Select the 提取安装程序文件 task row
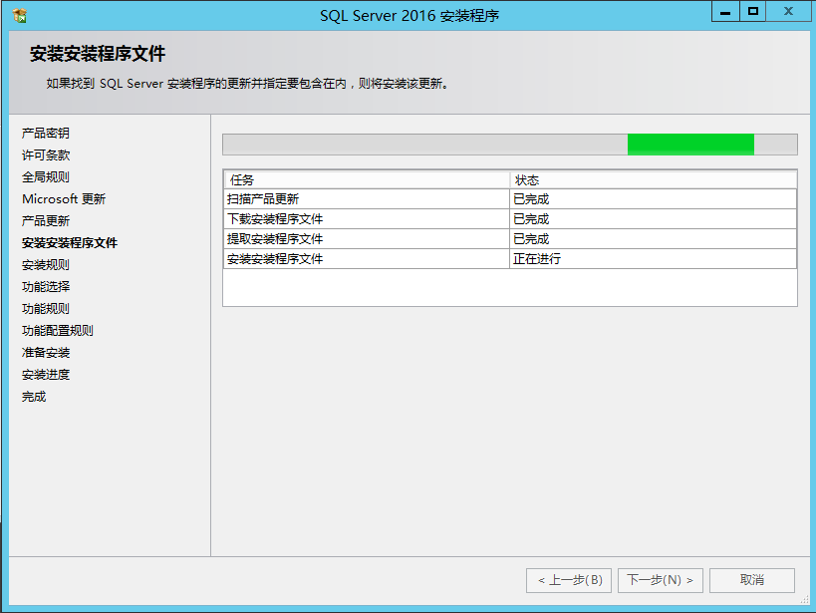 [510, 239]
